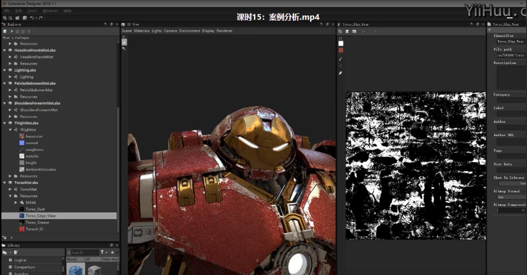Click the 3D cube icon in main toolbar
527x275 pixels.
click(x=25, y=18)
